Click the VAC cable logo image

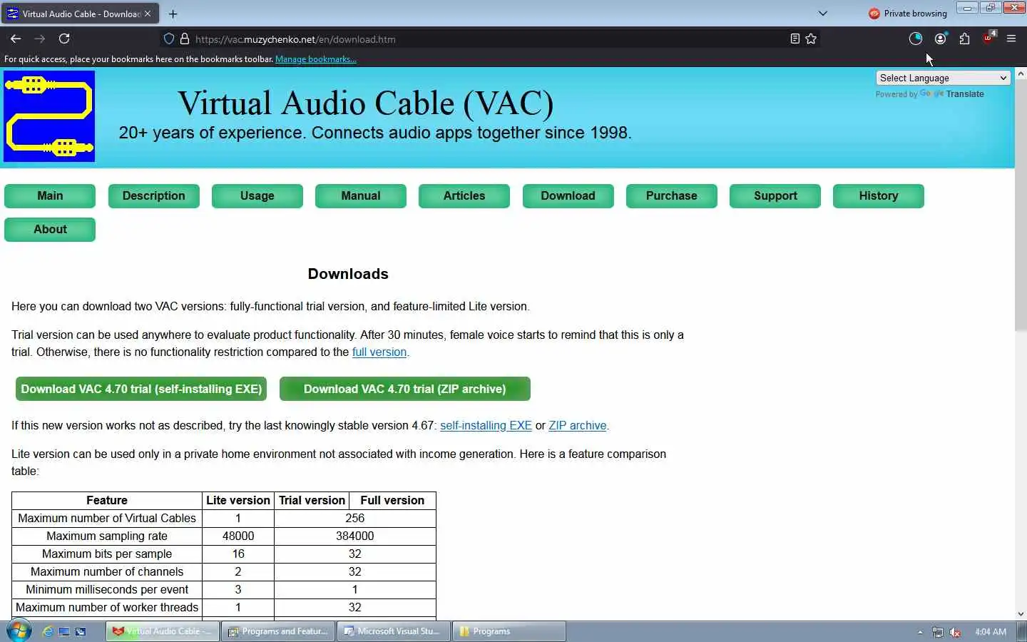coord(49,116)
